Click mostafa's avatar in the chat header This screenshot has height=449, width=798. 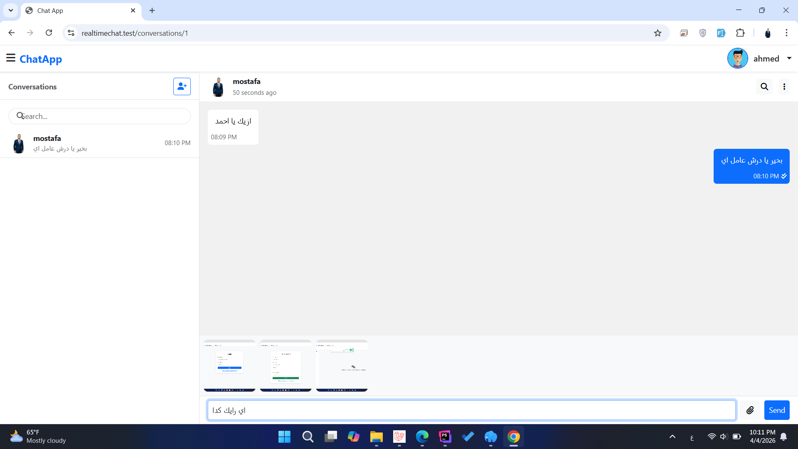coord(218,87)
